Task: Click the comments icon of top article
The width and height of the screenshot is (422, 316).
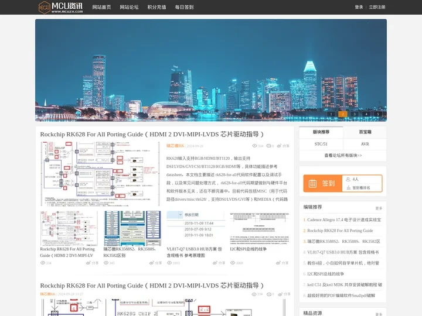Action: click(x=268, y=146)
